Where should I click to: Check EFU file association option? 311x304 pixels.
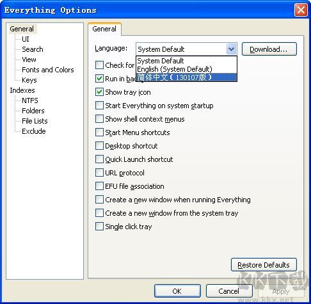[x=99, y=186]
